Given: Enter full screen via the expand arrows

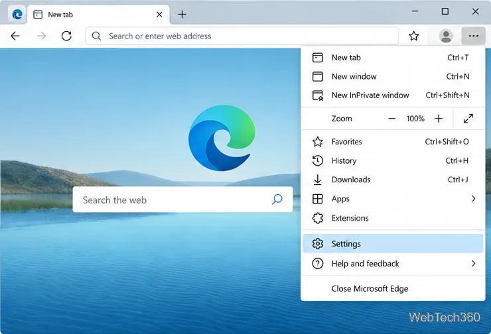Looking at the screenshot, I should [468, 119].
